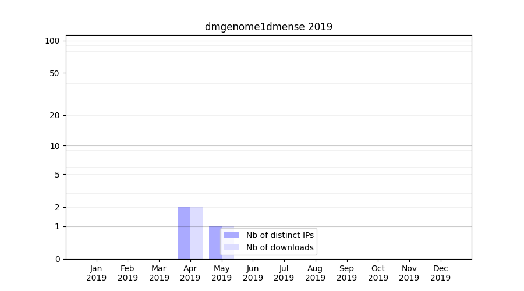Select the 5 tick on the y-axis
The image size is (524, 291).
[56, 175]
